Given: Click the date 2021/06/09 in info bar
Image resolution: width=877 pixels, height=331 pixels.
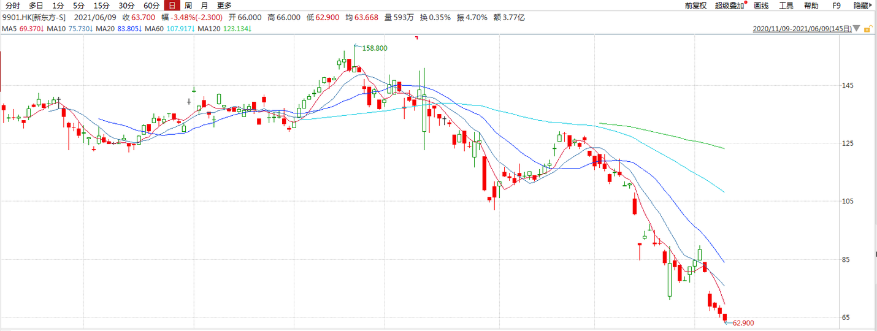Looking at the screenshot, I should [x=96, y=17].
